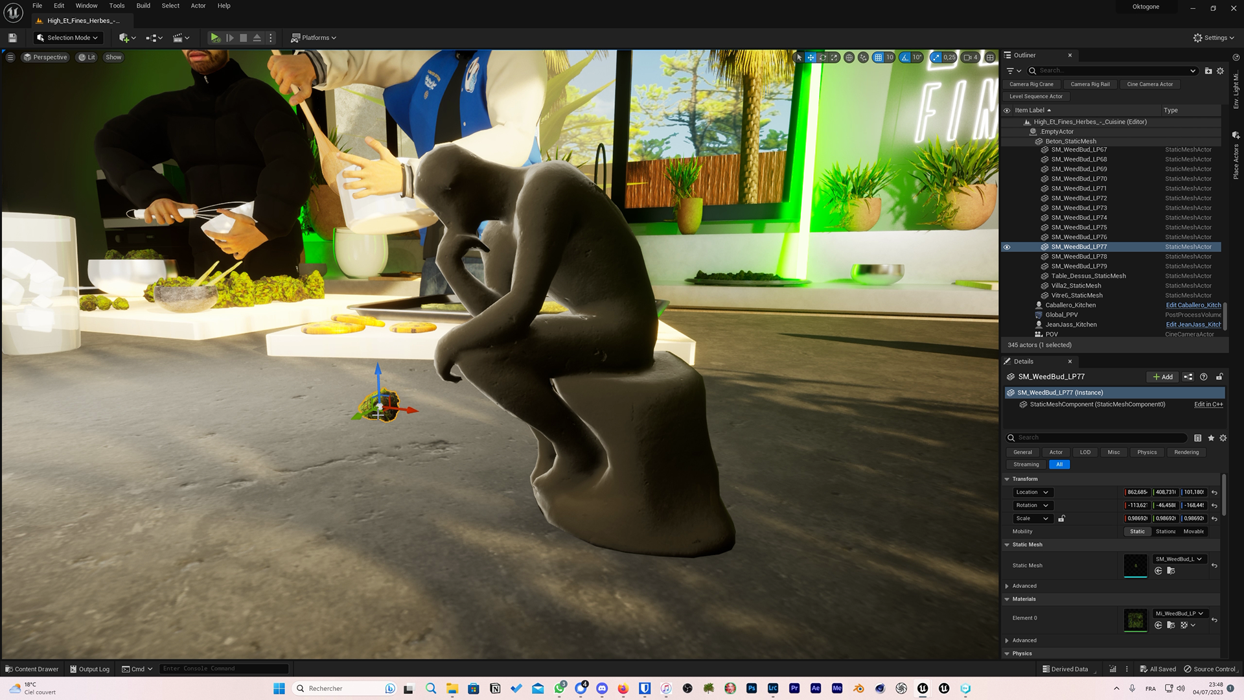The image size is (1244, 700).
Task: Open the Outliner filter options
Action: click(x=1013, y=71)
